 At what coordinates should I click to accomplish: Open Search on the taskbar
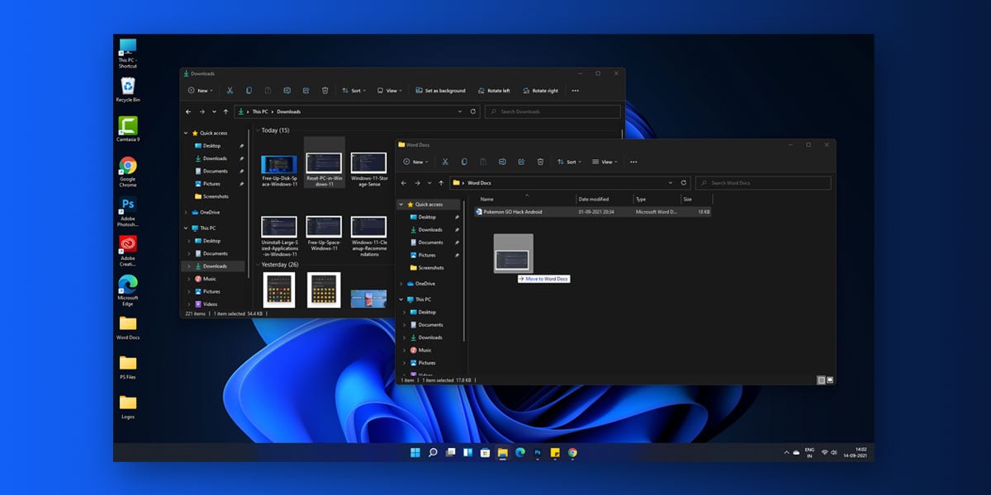tap(432, 453)
